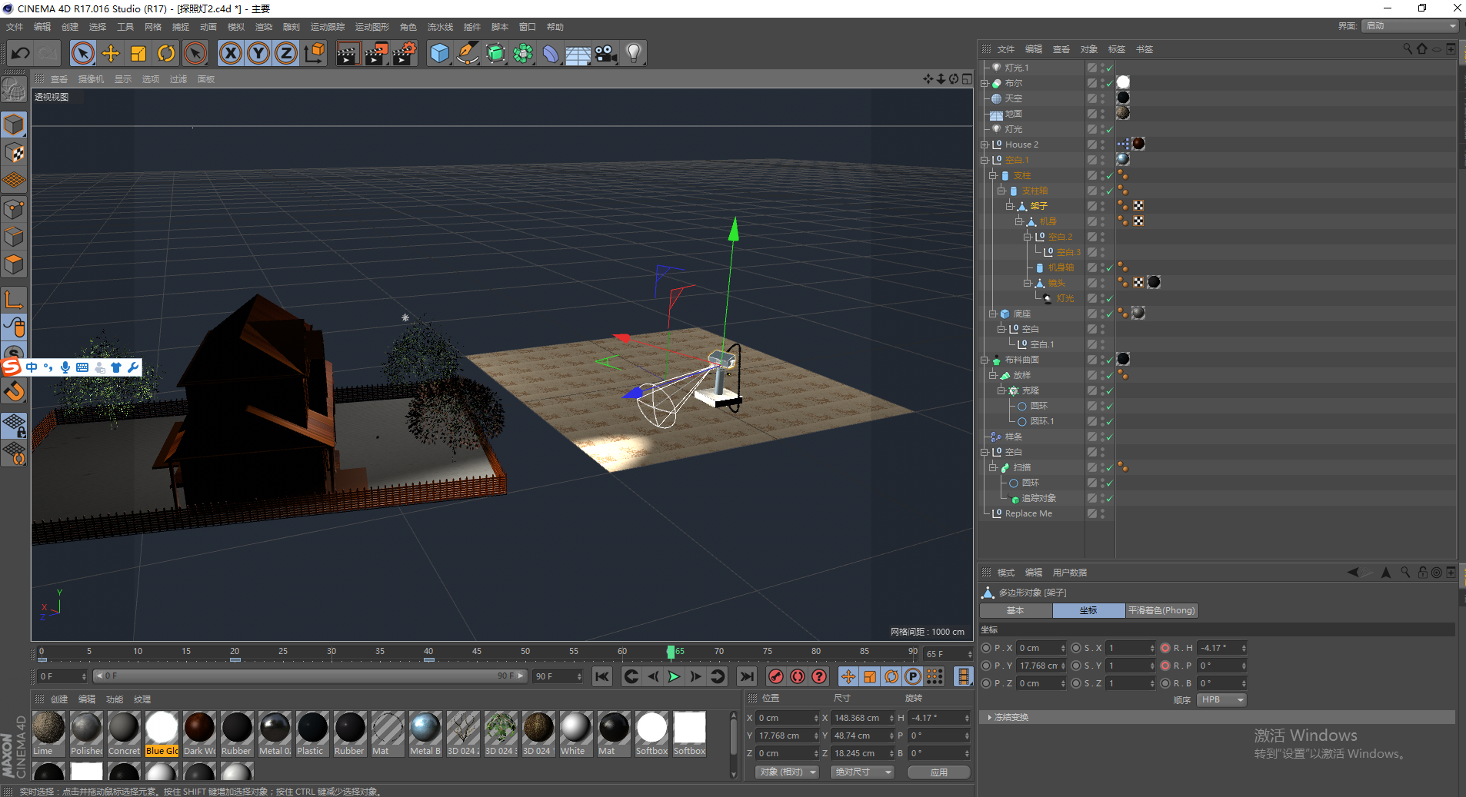Toggle the green checkmark of 灯光.1 object

pos(1110,68)
